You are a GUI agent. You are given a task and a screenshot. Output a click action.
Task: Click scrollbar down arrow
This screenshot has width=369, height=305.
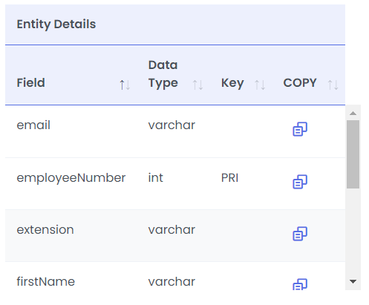pos(353,281)
